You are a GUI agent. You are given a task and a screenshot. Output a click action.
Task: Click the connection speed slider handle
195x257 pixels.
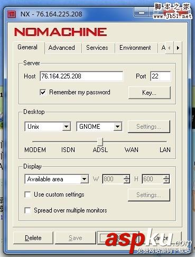[x=100, y=141]
